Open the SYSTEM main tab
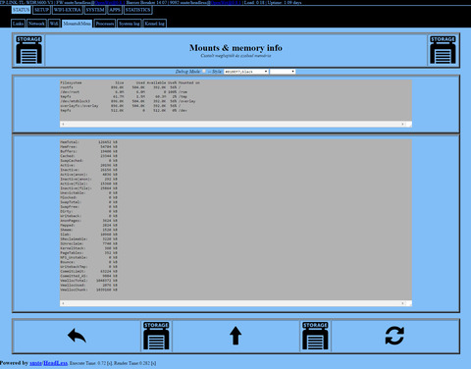 (x=95, y=10)
